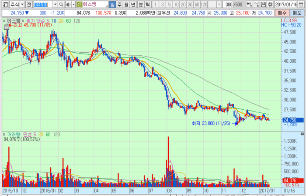Viewport: 306px width, 196px height.
Task: Click the speaker sound icon in toolbar
Action: (70, 4)
